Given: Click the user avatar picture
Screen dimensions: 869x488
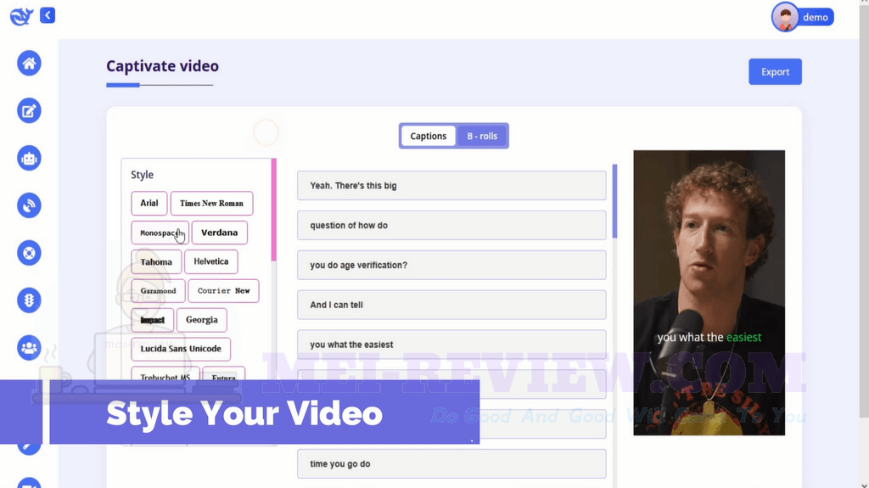Looking at the screenshot, I should click(785, 17).
